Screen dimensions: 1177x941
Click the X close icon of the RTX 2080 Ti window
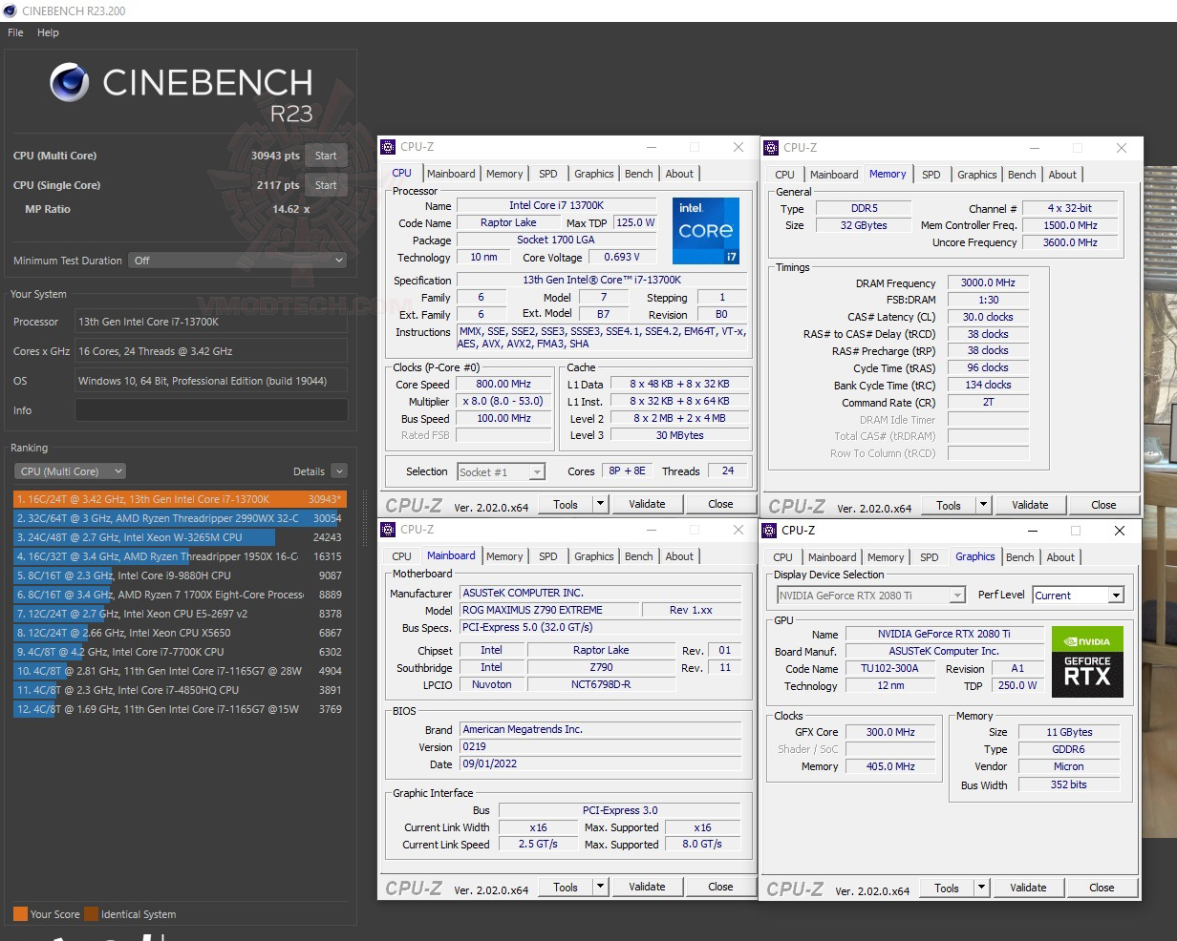[x=1120, y=531]
